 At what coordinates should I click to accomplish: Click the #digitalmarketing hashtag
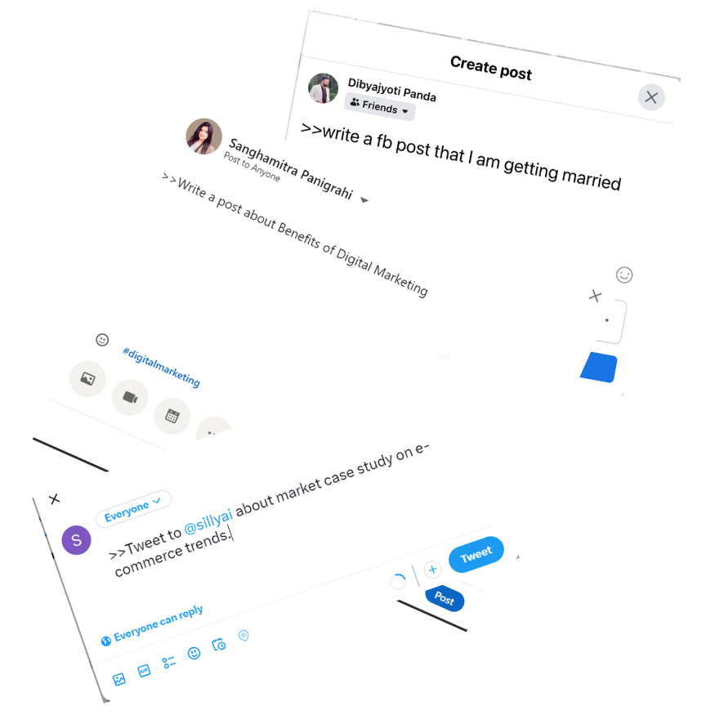161,367
